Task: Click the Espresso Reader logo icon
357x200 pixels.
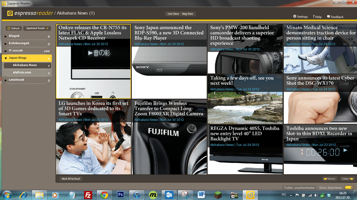Action: 10,13
